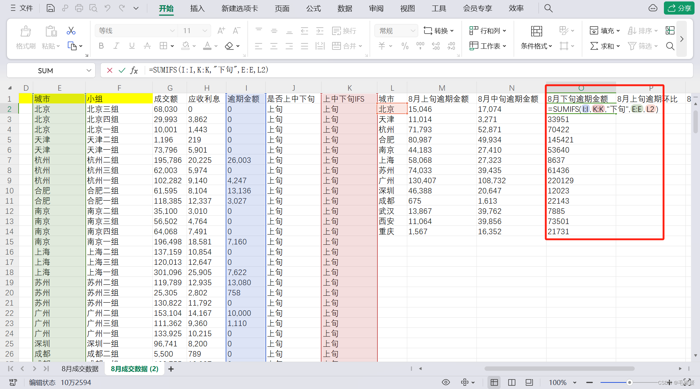Switch to page break preview view
This screenshot has height=389, width=700.
(x=512, y=382)
